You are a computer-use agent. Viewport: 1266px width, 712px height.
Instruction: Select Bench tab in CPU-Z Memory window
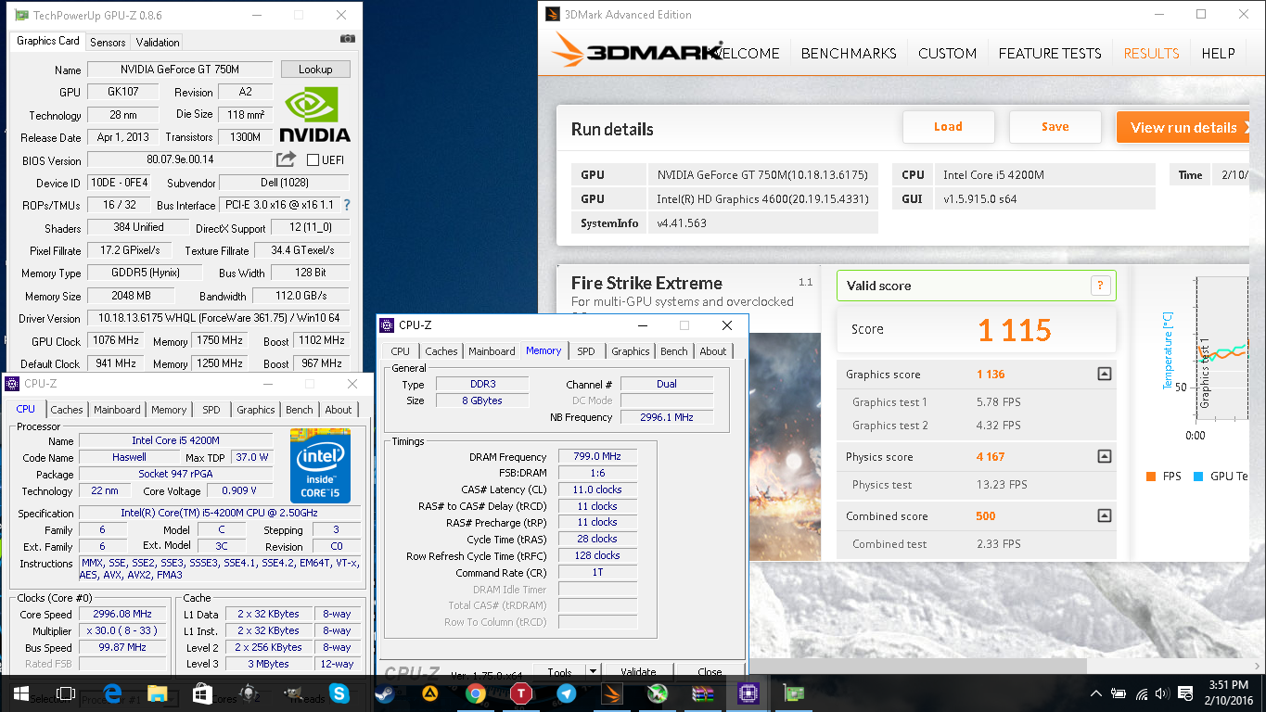pyautogui.click(x=674, y=351)
